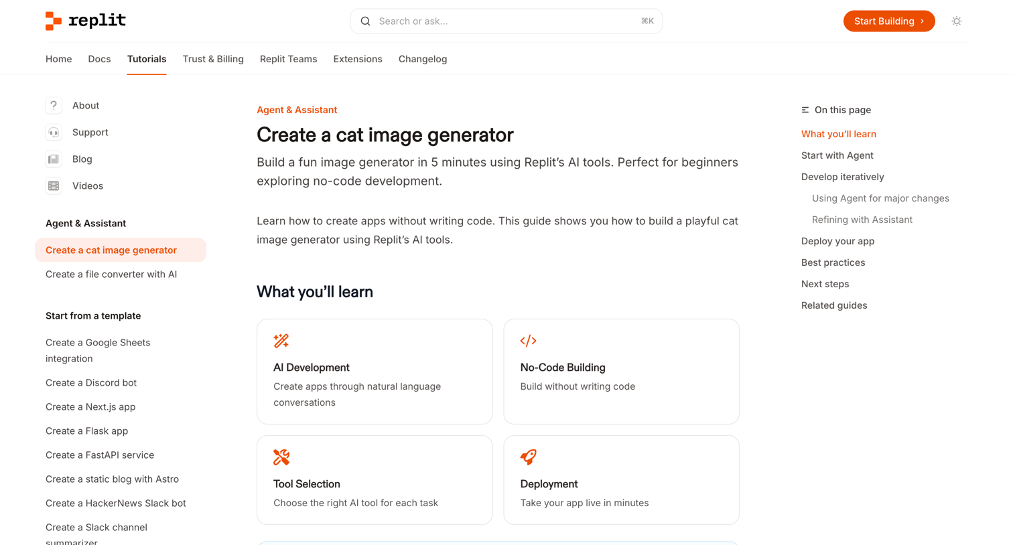Jump to Start with Agent section

tap(837, 155)
